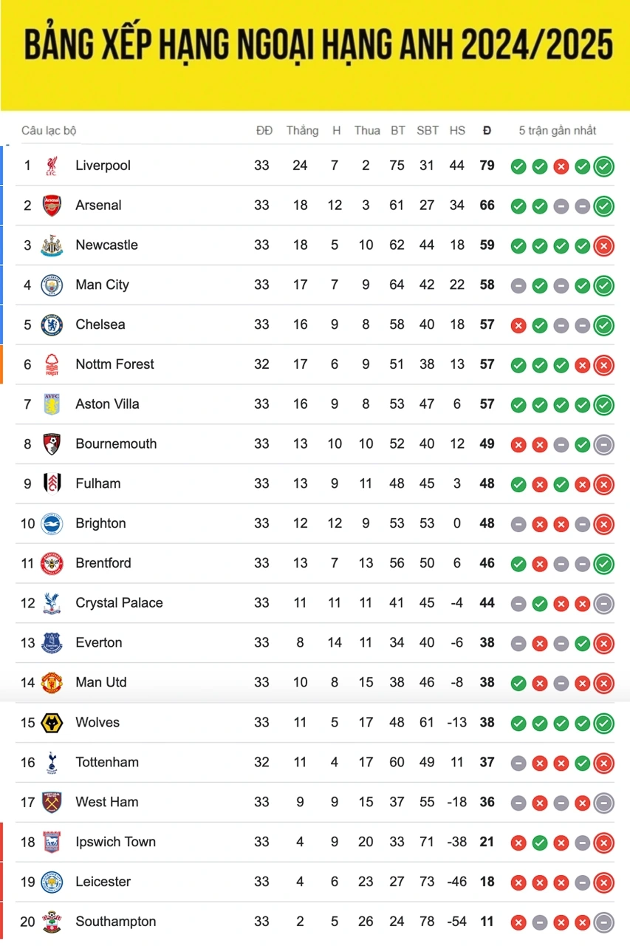Select the Câu lạc bộ column header

tap(49, 131)
